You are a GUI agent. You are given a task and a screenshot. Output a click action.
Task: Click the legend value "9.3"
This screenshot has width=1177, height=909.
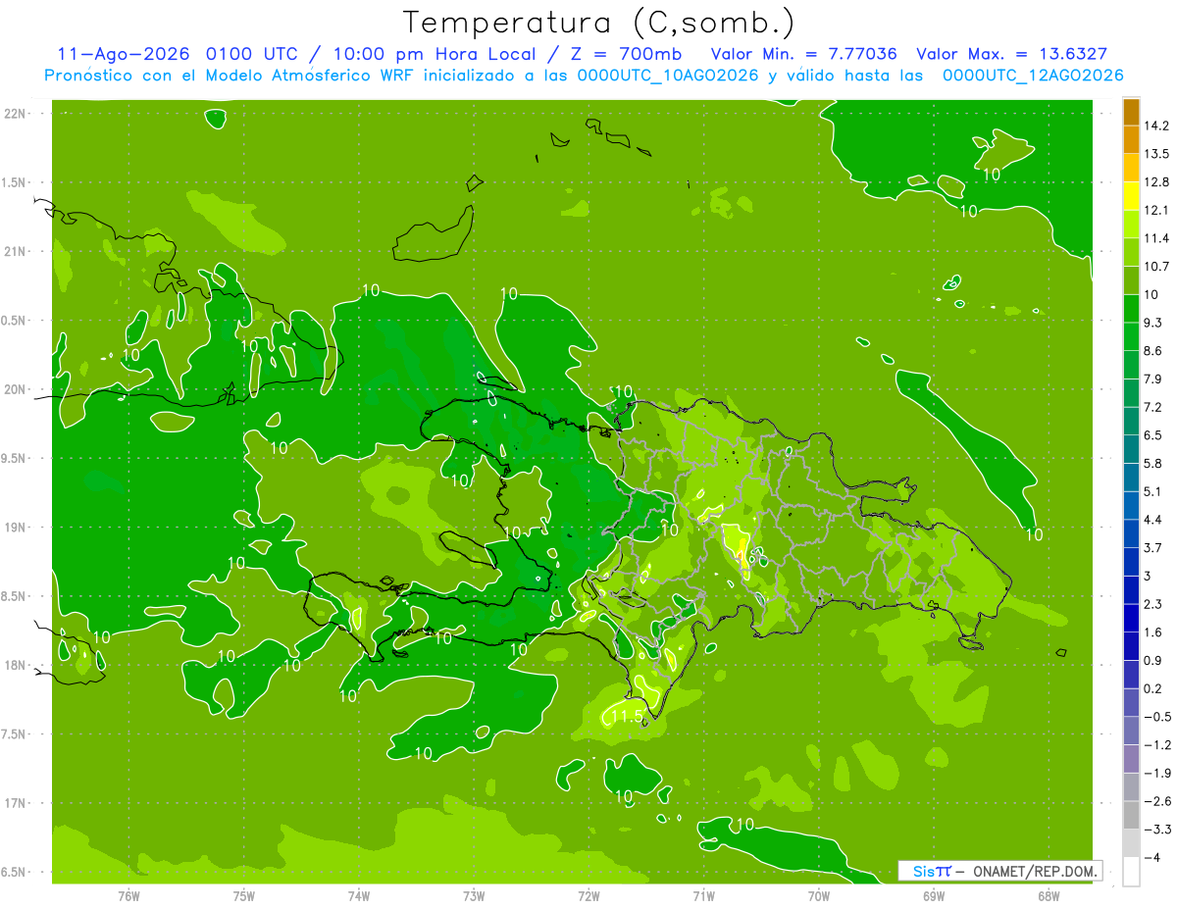coord(1154,323)
